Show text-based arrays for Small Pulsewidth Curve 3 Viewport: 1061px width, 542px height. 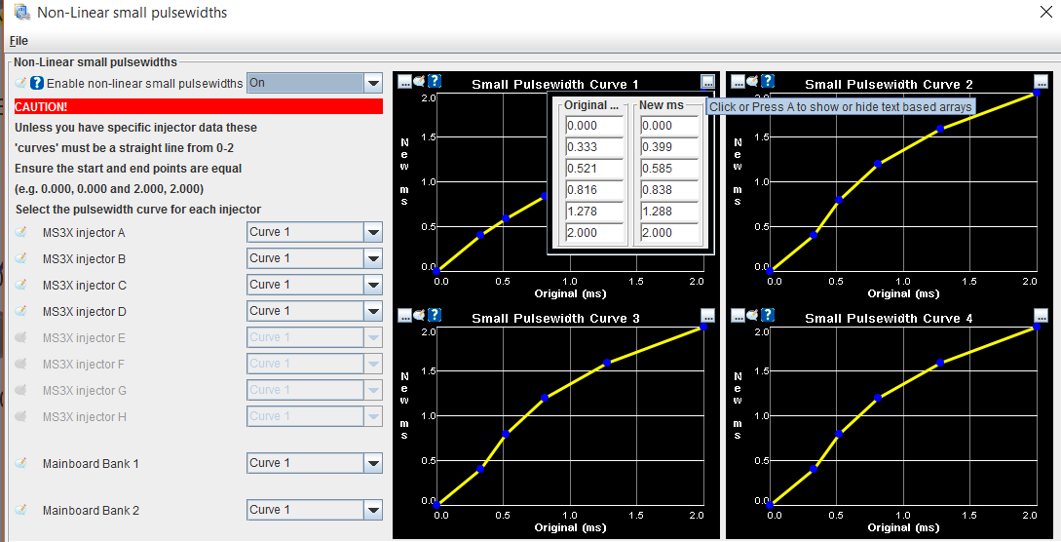[707, 315]
